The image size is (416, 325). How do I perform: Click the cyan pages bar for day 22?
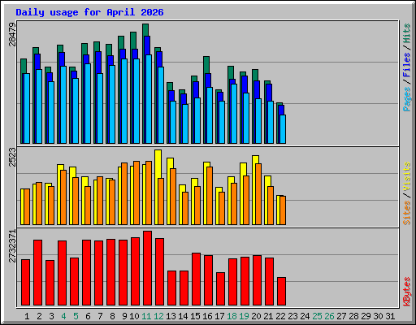click(x=283, y=129)
